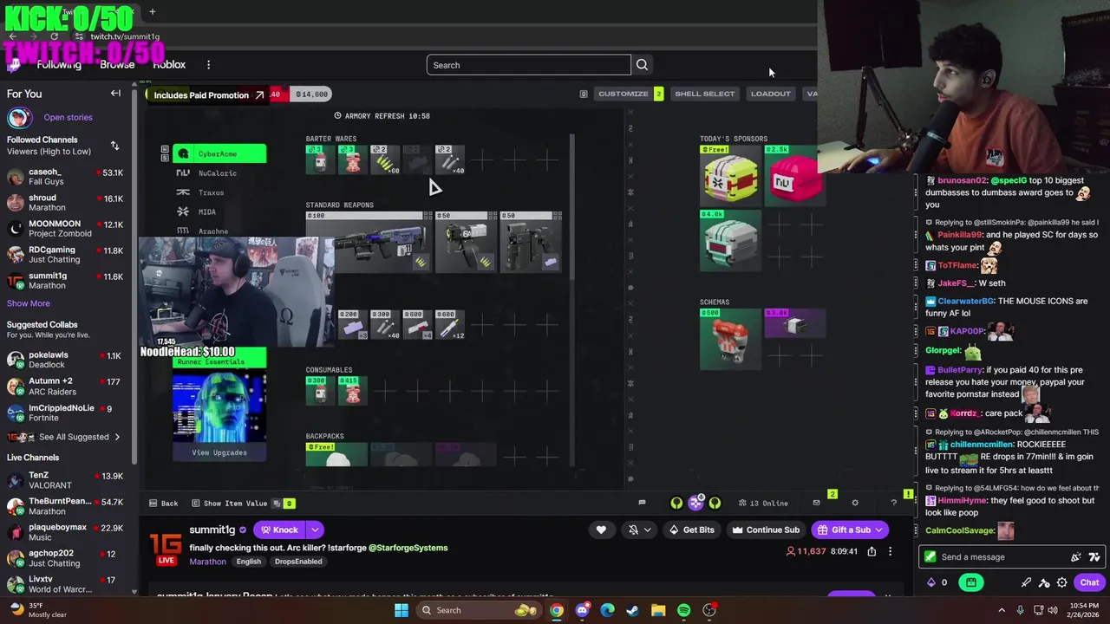Click the DropsEnabled tag

point(298,562)
